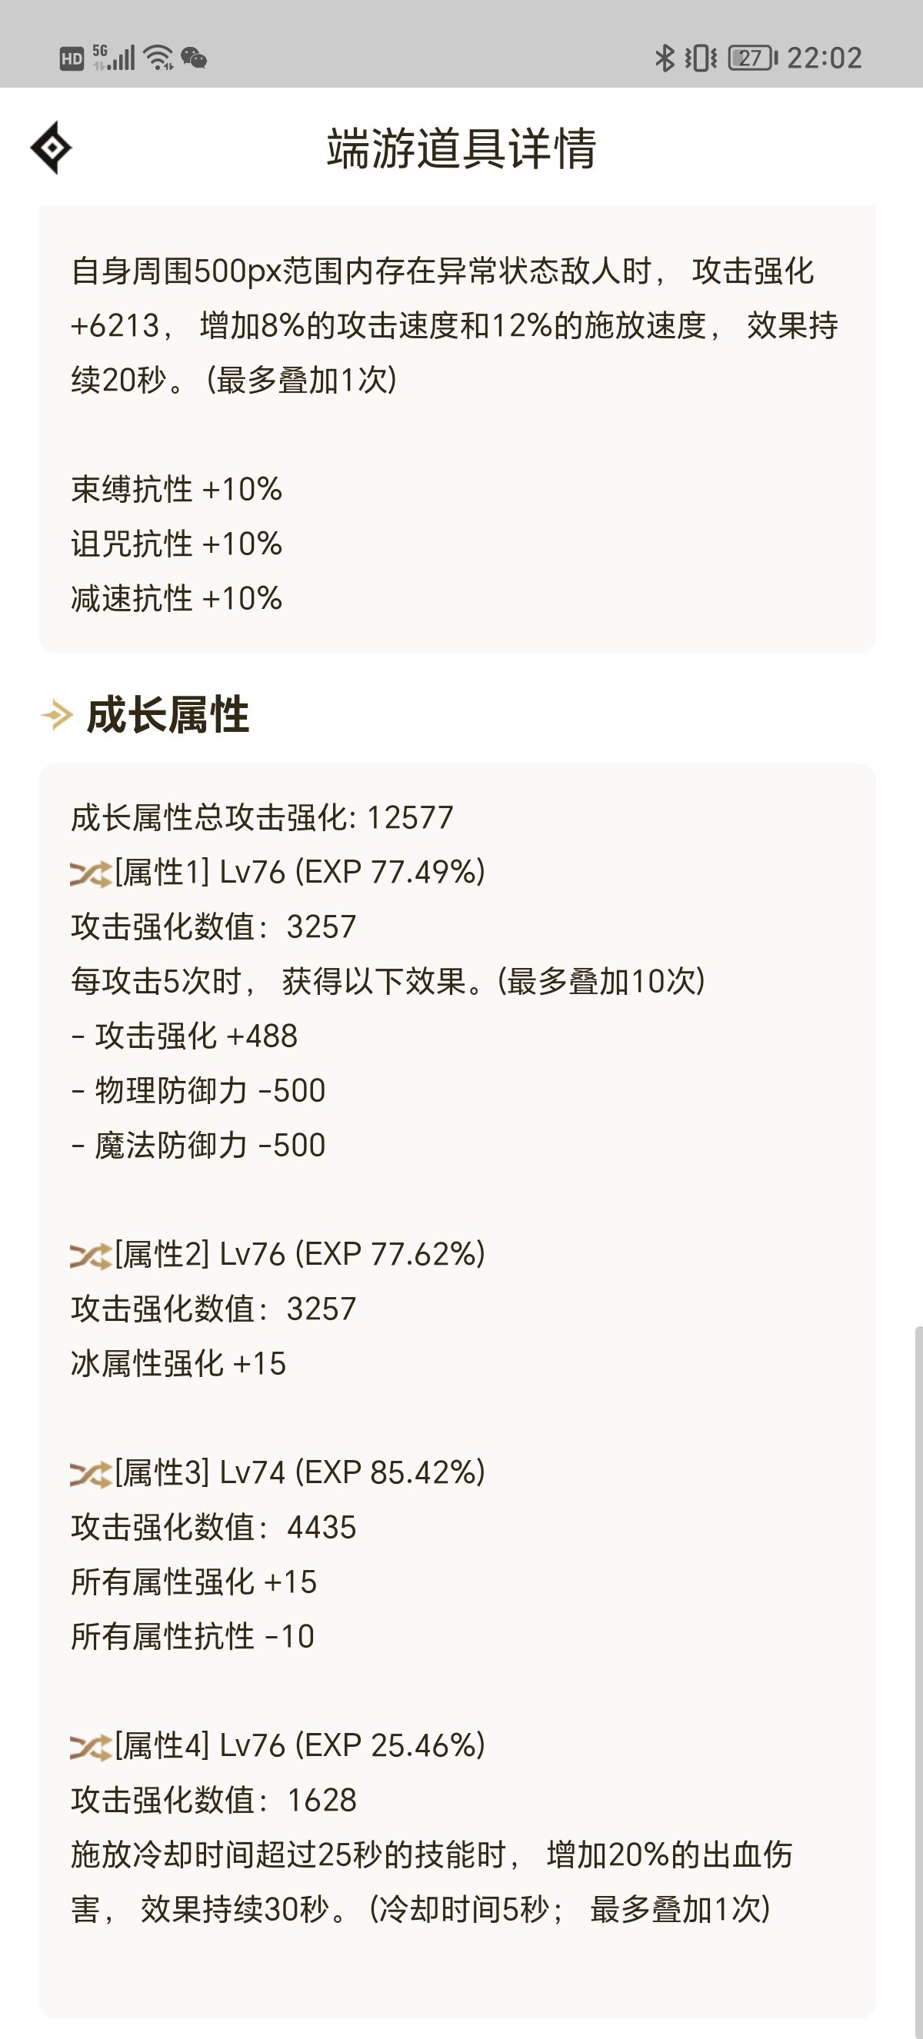Image resolution: width=923 pixels, height=2039 pixels.
Task: Tap the Bluetooth icon in status bar
Action: 664,58
